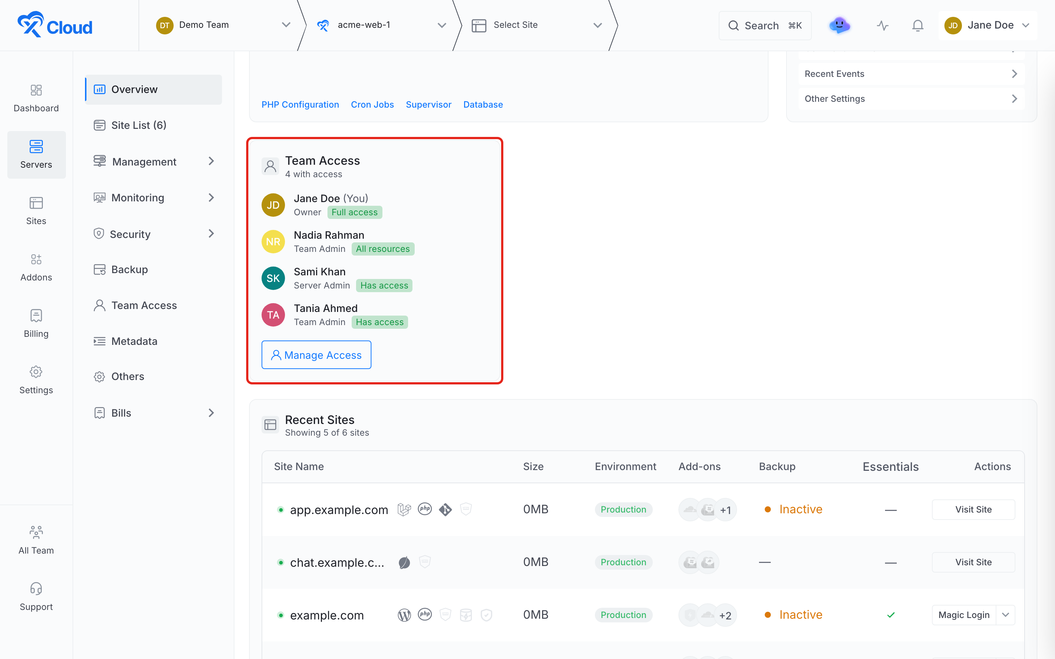The image size is (1055, 659).
Task: Click the WordPress icon on the example.com row
Action: coord(404,615)
